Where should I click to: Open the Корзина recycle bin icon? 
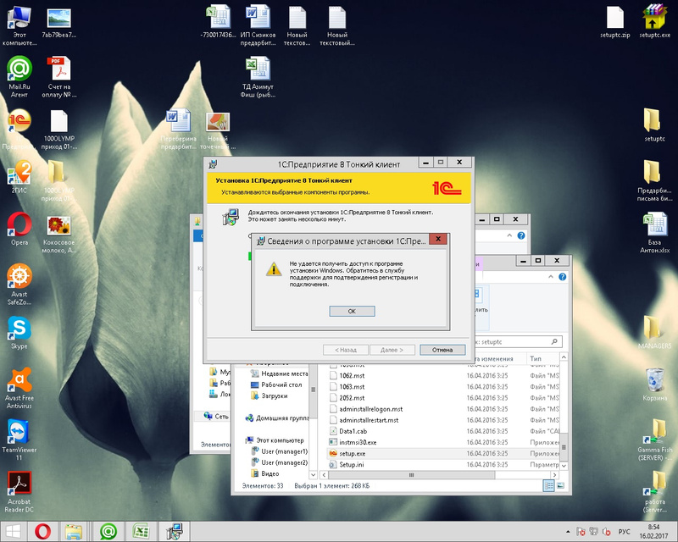point(654,380)
